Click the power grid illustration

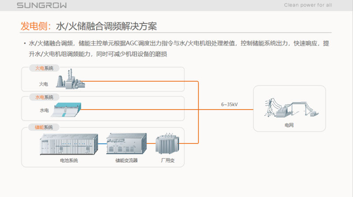tap(289, 108)
